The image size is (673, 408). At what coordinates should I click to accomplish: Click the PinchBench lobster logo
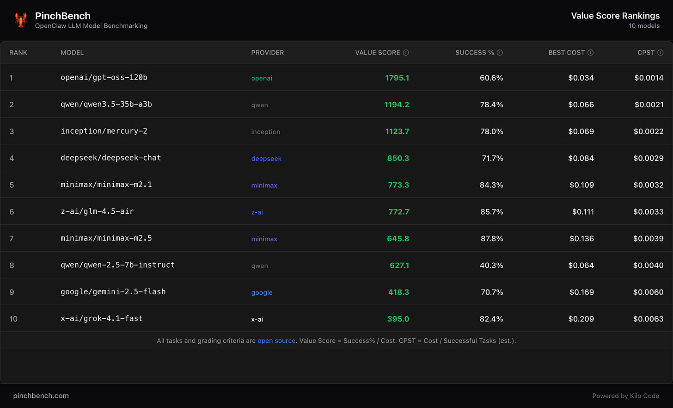[x=20, y=20]
